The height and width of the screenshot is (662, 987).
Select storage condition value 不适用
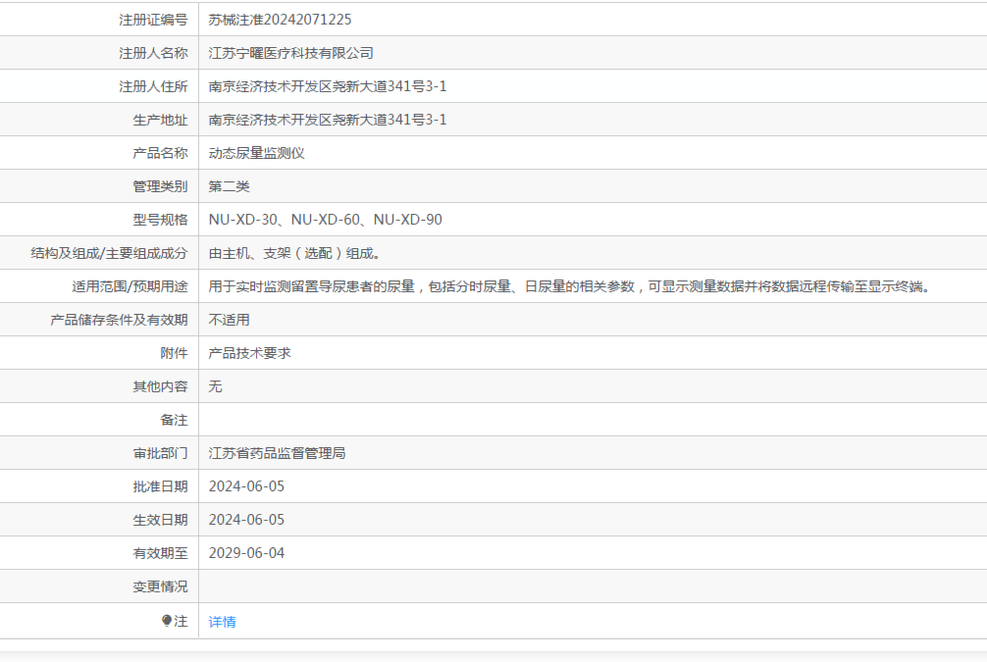click(x=230, y=320)
